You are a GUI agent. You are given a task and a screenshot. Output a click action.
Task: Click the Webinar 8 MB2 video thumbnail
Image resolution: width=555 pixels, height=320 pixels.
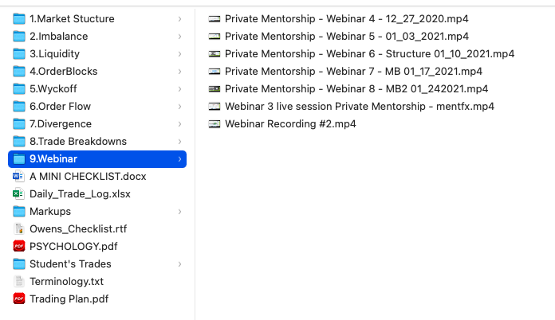click(214, 88)
